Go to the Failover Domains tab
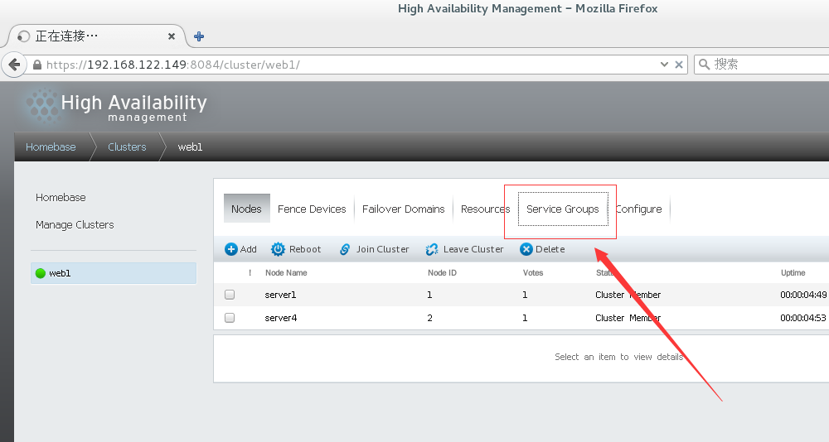The width and height of the screenshot is (829, 442). (x=403, y=209)
